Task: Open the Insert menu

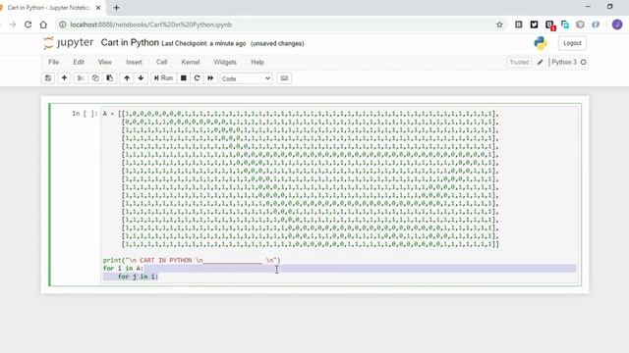Action: (x=134, y=62)
